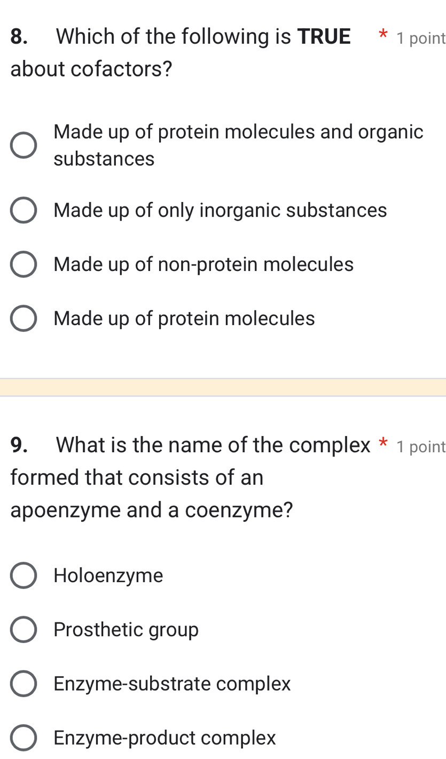Select "Made up of non-protein molecules"

(24, 264)
